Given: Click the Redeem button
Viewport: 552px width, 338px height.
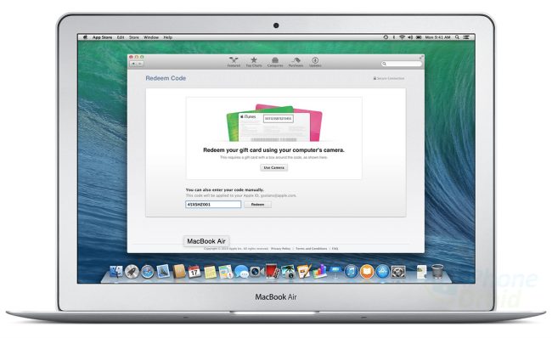Looking at the screenshot, I should coord(257,204).
